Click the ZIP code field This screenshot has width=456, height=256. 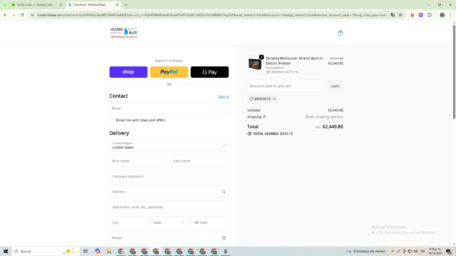[210, 223]
